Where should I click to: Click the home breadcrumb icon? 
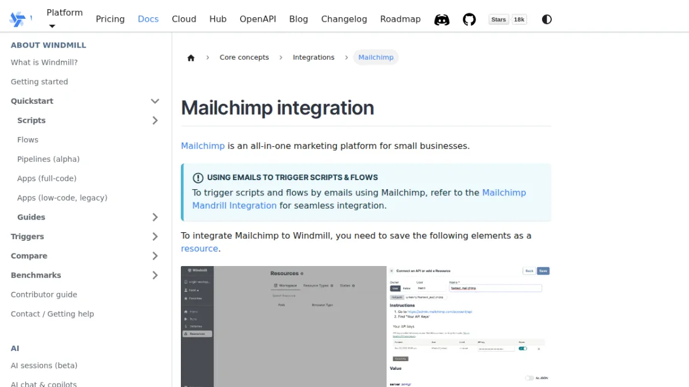pyautogui.click(x=191, y=57)
